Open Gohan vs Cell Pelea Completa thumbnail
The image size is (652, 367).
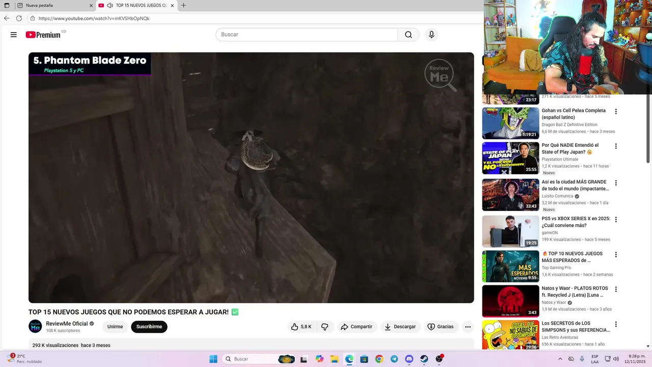510,123
